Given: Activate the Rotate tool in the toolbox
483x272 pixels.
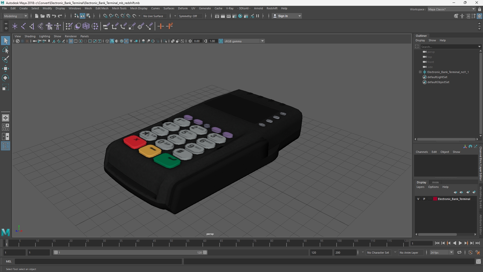Looking at the screenshot, I should 5,78.
